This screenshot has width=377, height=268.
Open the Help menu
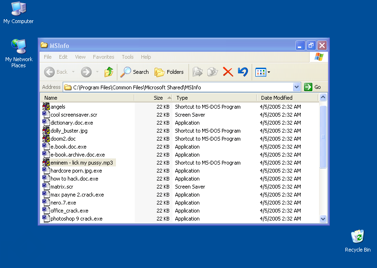pyautogui.click(x=146, y=57)
